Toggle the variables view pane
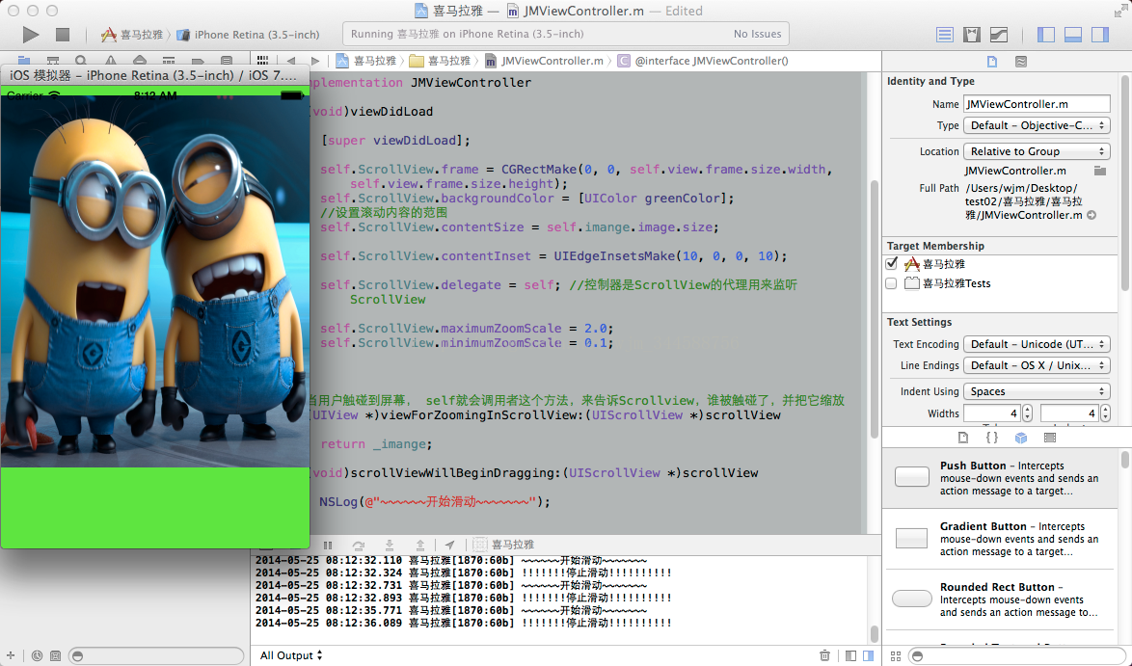This screenshot has height=666, width=1132. point(851,655)
